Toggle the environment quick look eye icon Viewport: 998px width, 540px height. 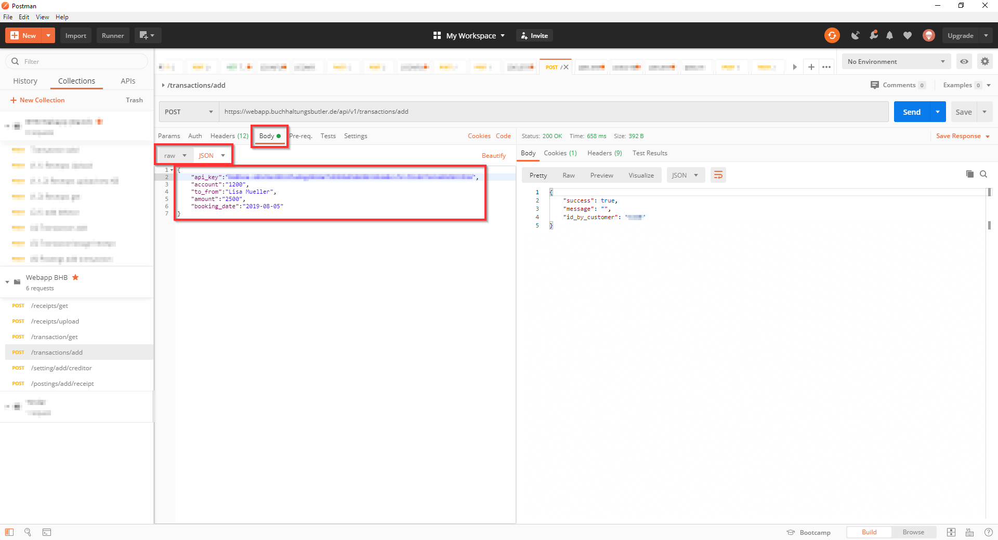pos(964,61)
